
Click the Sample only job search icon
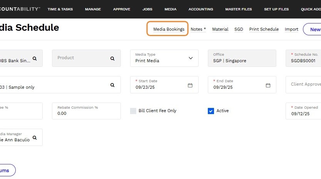click(112, 85)
